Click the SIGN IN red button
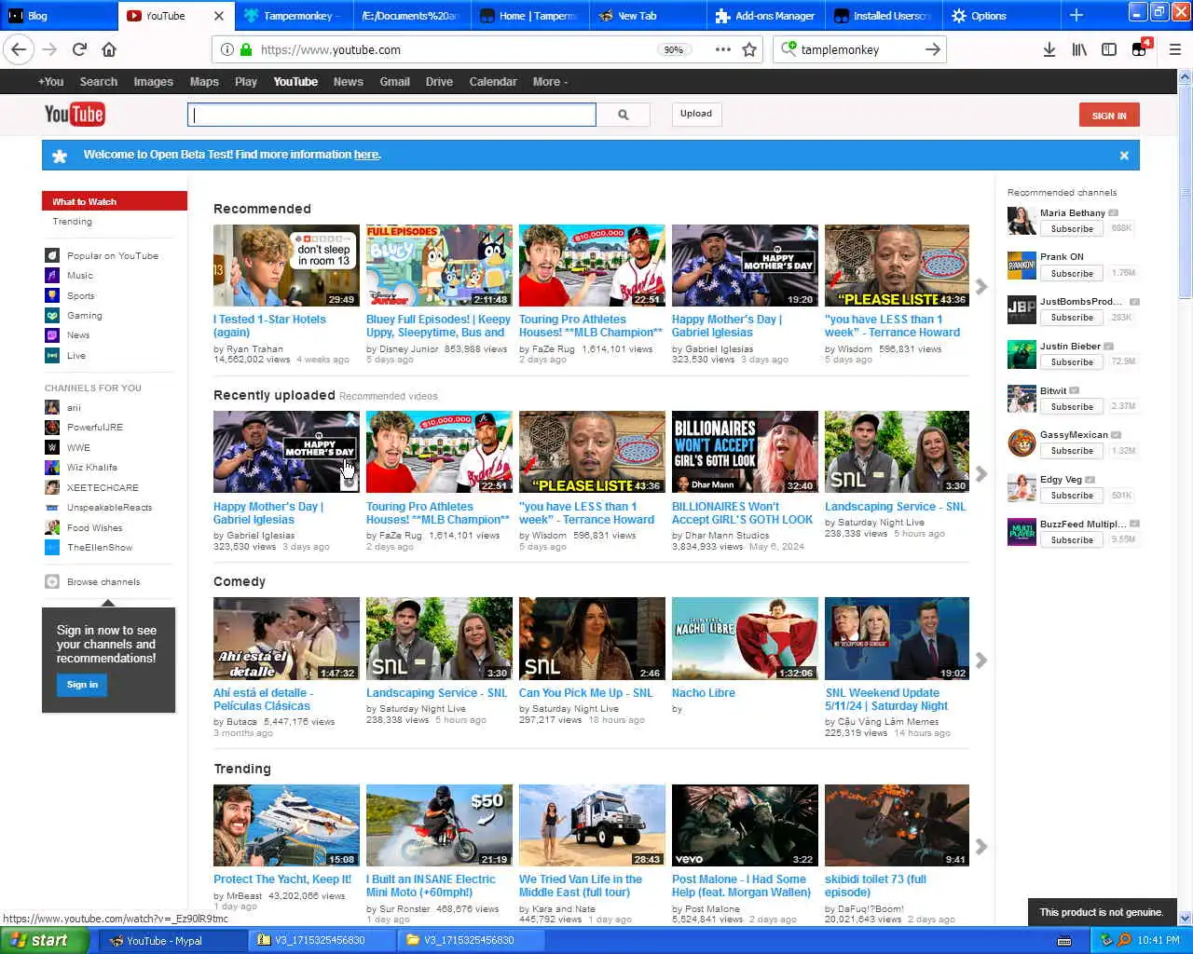 1109,116
